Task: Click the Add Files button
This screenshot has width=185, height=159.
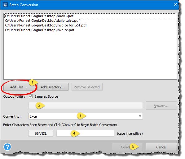Action: click(x=19, y=87)
